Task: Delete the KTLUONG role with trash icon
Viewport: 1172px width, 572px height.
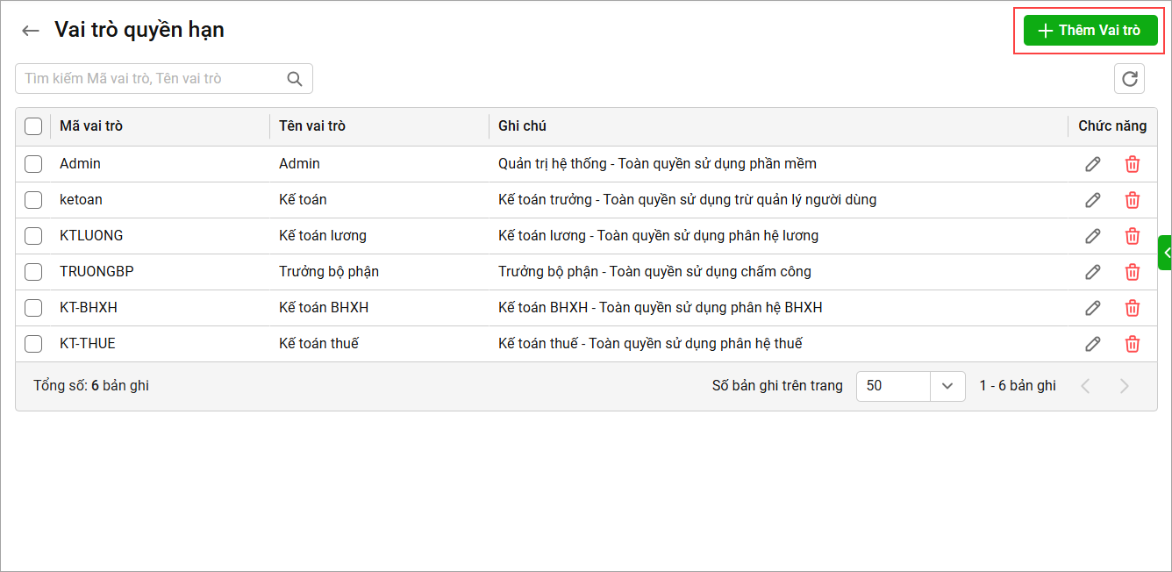Action: tap(1133, 236)
